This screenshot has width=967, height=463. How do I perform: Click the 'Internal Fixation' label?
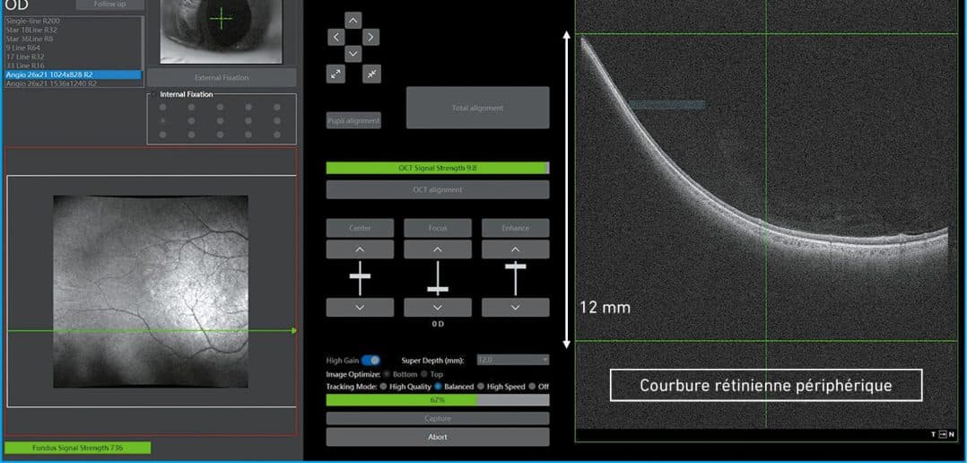point(187,94)
